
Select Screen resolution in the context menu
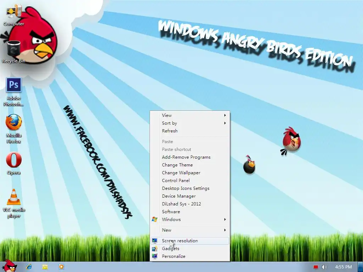pyautogui.click(x=190, y=241)
